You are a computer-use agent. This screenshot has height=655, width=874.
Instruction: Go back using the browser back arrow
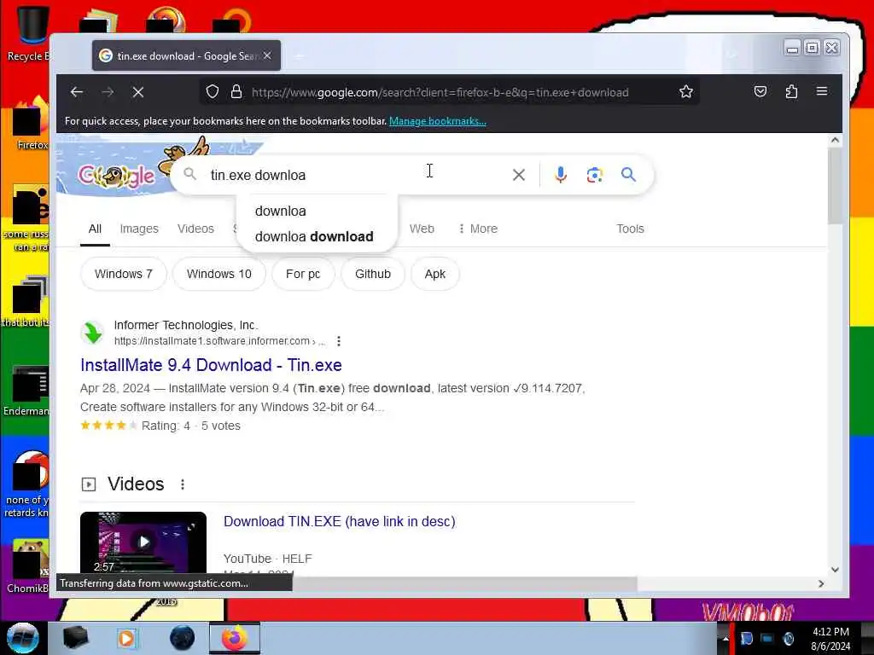tap(77, 92)
